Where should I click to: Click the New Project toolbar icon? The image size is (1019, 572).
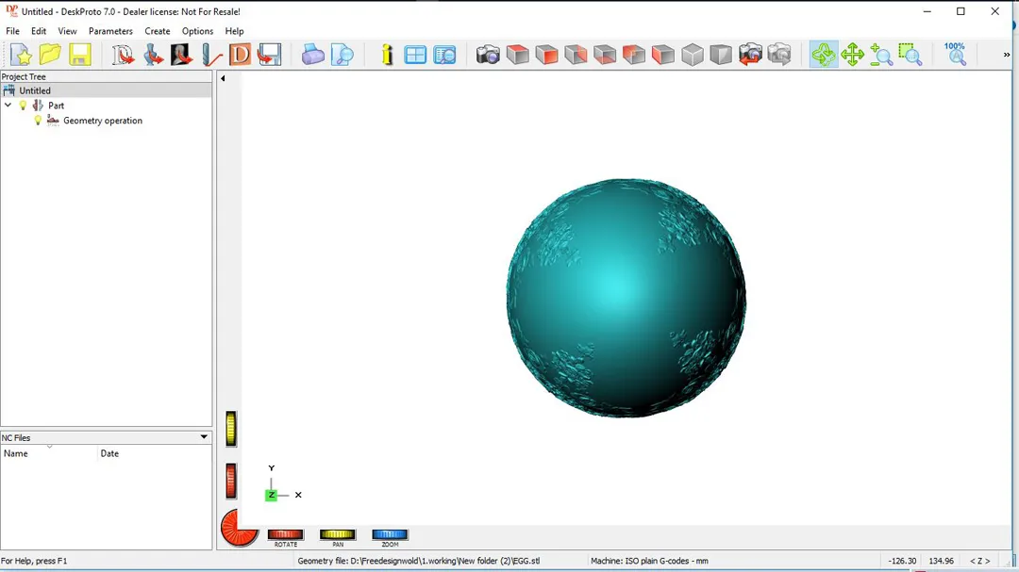(x=21, y=55)
